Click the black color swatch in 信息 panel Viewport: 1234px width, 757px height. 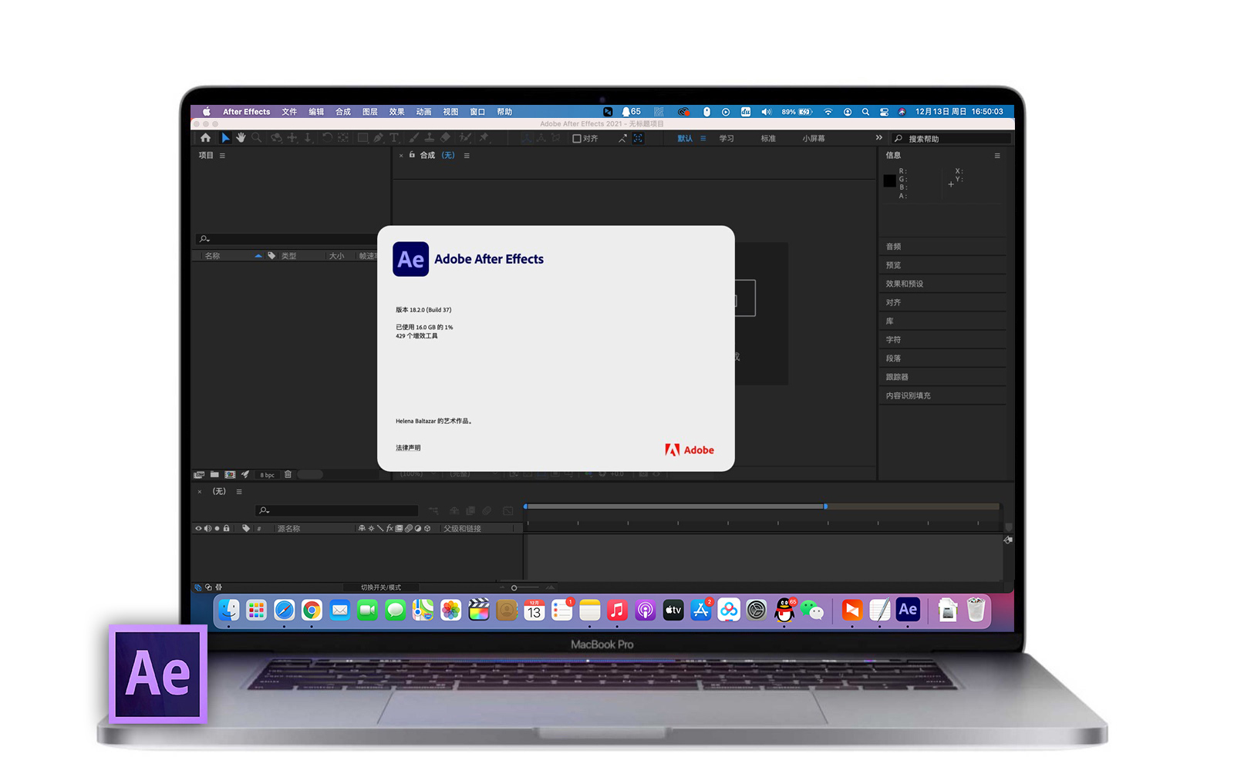click(x=889, y=180)
